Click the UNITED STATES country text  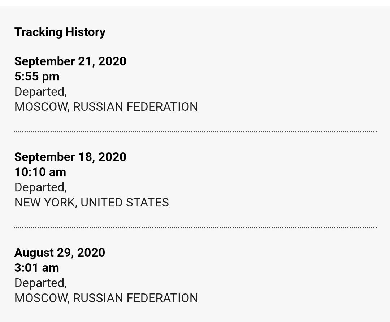[125, 203]
